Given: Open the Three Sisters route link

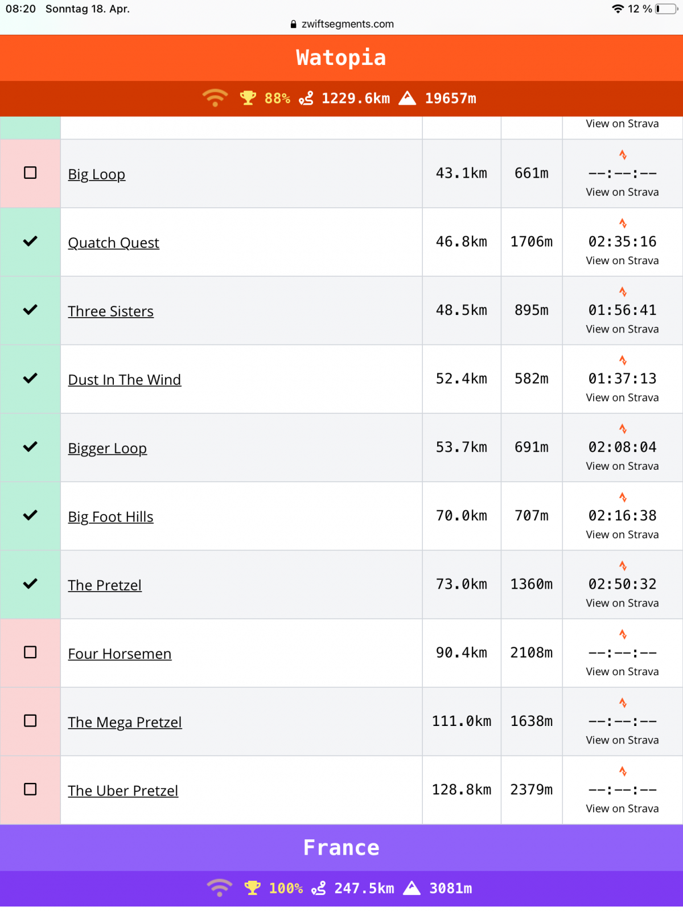Looking at the screenshot, I should pyautogui.click(x=111, y=311).
